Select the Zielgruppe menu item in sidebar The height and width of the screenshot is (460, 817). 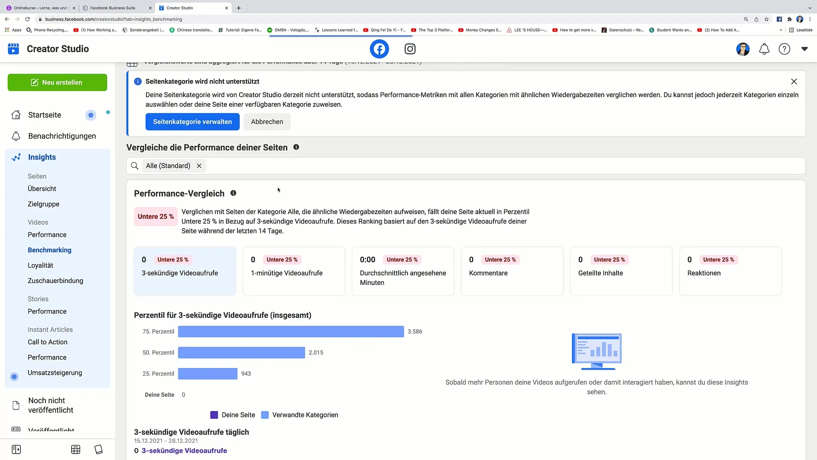[43, 204]
